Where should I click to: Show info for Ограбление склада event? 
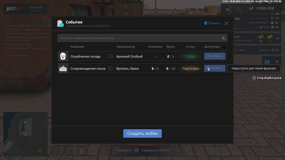coord(110,56)
